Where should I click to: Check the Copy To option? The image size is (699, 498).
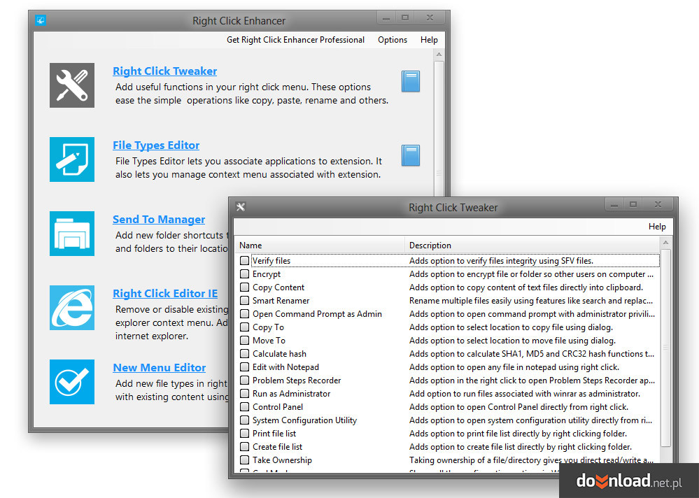coord(244,327)
